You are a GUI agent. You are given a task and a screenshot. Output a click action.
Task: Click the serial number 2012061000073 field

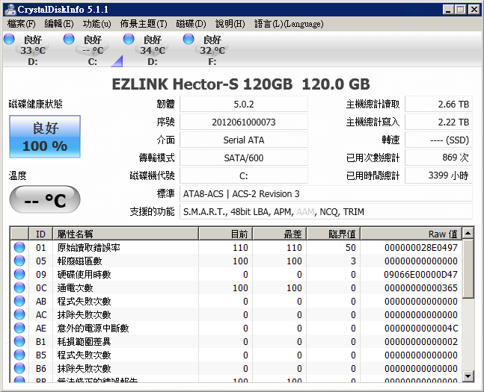pyautogui.click(x=244, y=122)
